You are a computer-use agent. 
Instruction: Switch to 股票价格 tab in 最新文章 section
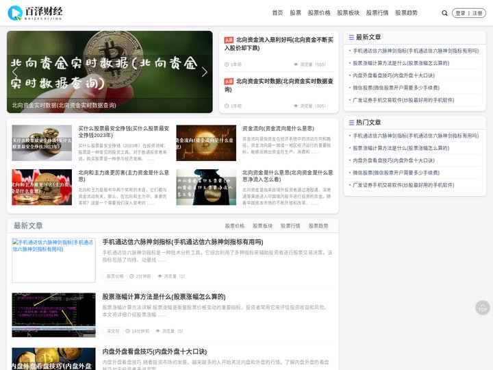tap(235, 226)
